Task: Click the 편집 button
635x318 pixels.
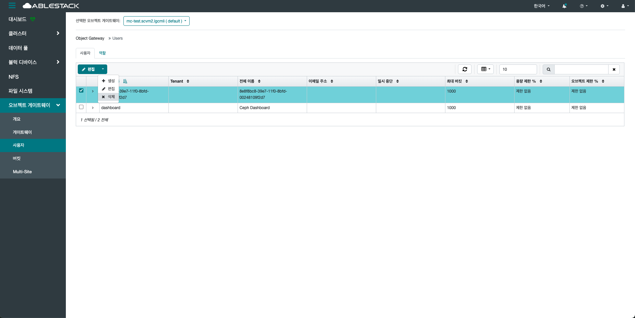Action: click(x=88, y=69)
